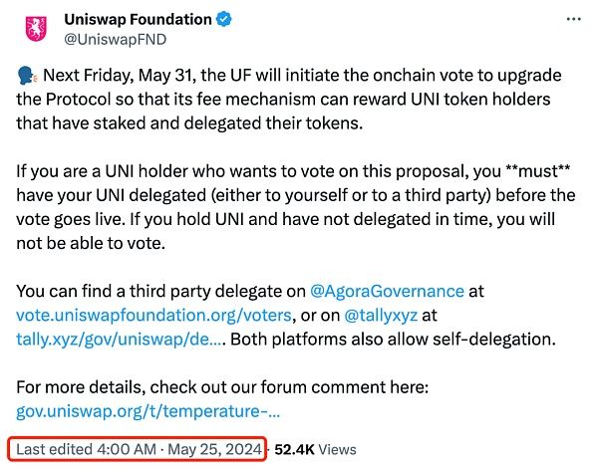Click the blue verified checkmark badge
Image resolution: width=598 pixels, height=470 pixels.
pyautogui.click(x=226, y=19)
